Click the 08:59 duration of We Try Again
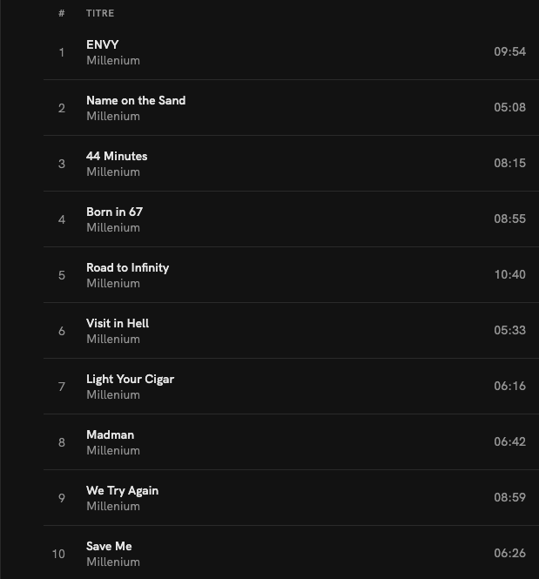This screenshot has width=539, height=579. [x=509, y=497]
